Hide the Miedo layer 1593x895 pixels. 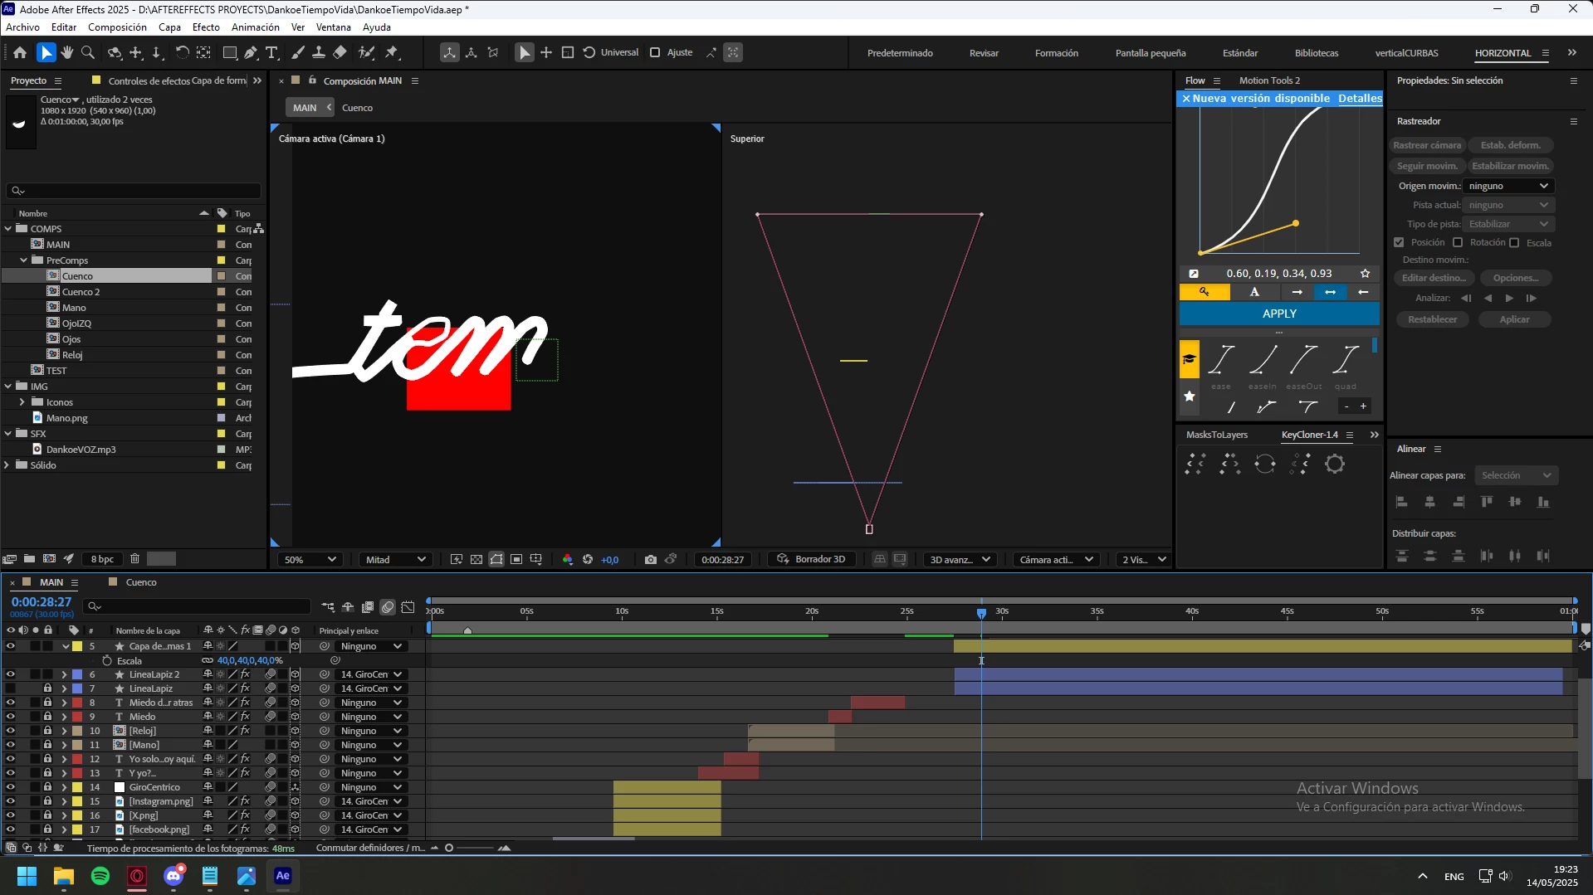pyautogui.click(x=11, y=717)
